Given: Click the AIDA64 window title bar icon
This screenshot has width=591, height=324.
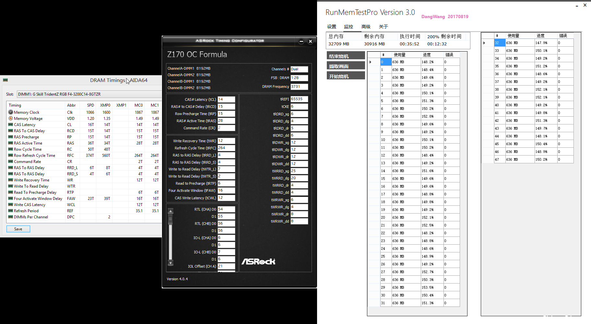Looking at the screenshot, I should pyautogui.click(x=5, y=80).
